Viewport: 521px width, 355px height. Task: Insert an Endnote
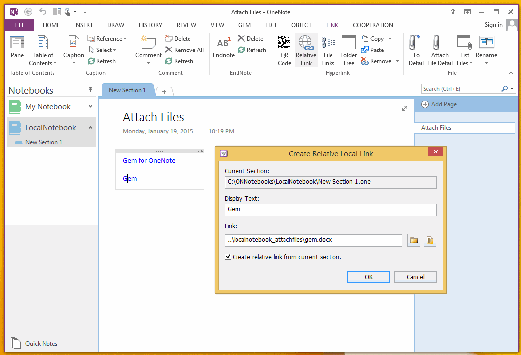click(223, 48)
